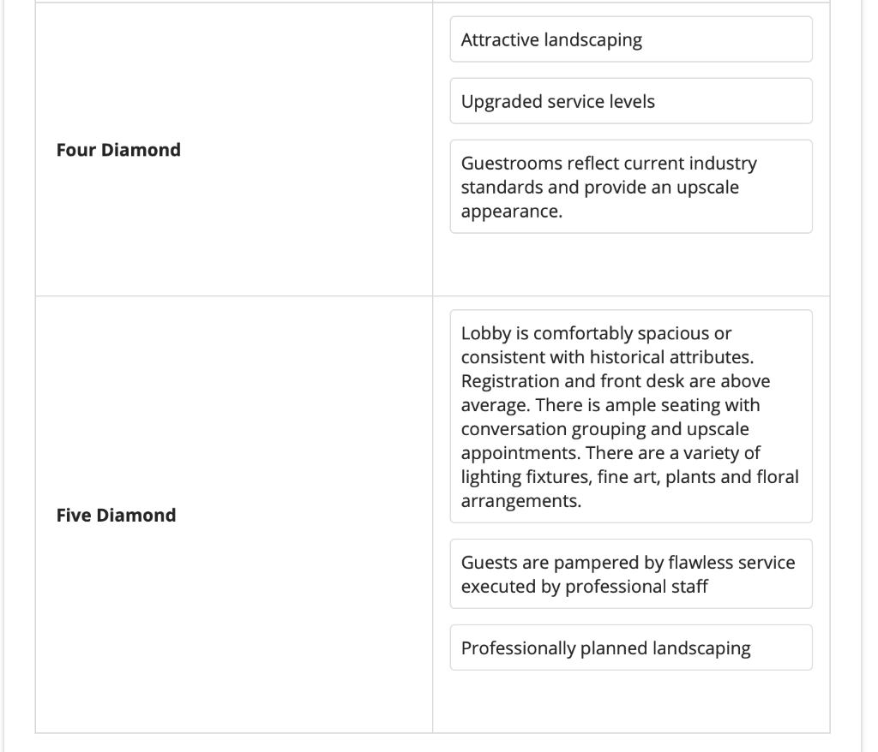878x752 pixels.
Task: Click the 'Guests are pampered by flawless service' card
Action: pyautogui.click(x=630, y=574)
